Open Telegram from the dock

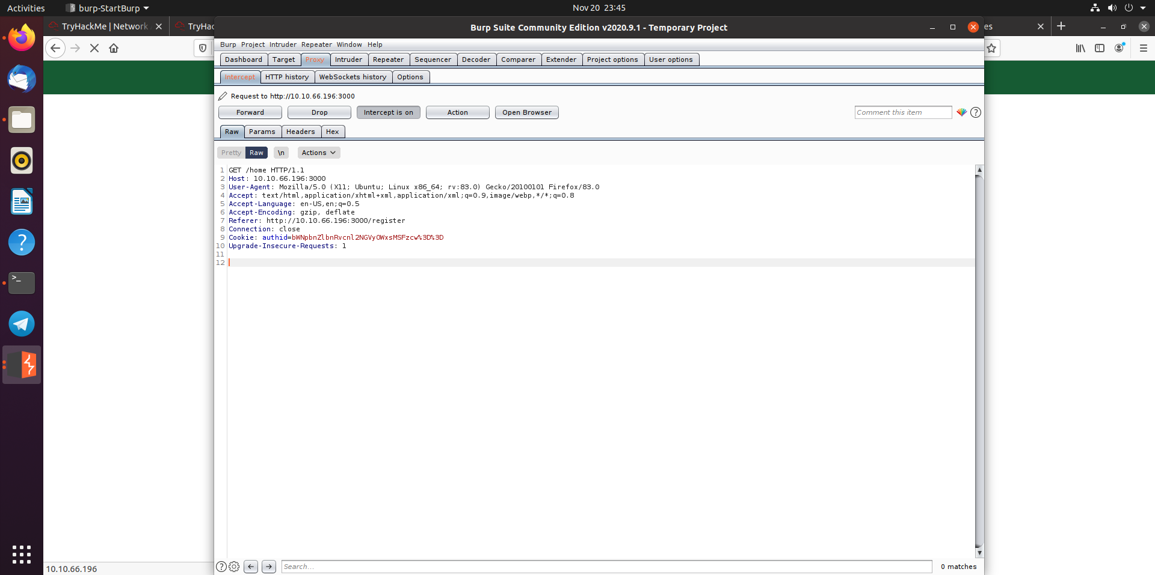(x=22, y=324)
